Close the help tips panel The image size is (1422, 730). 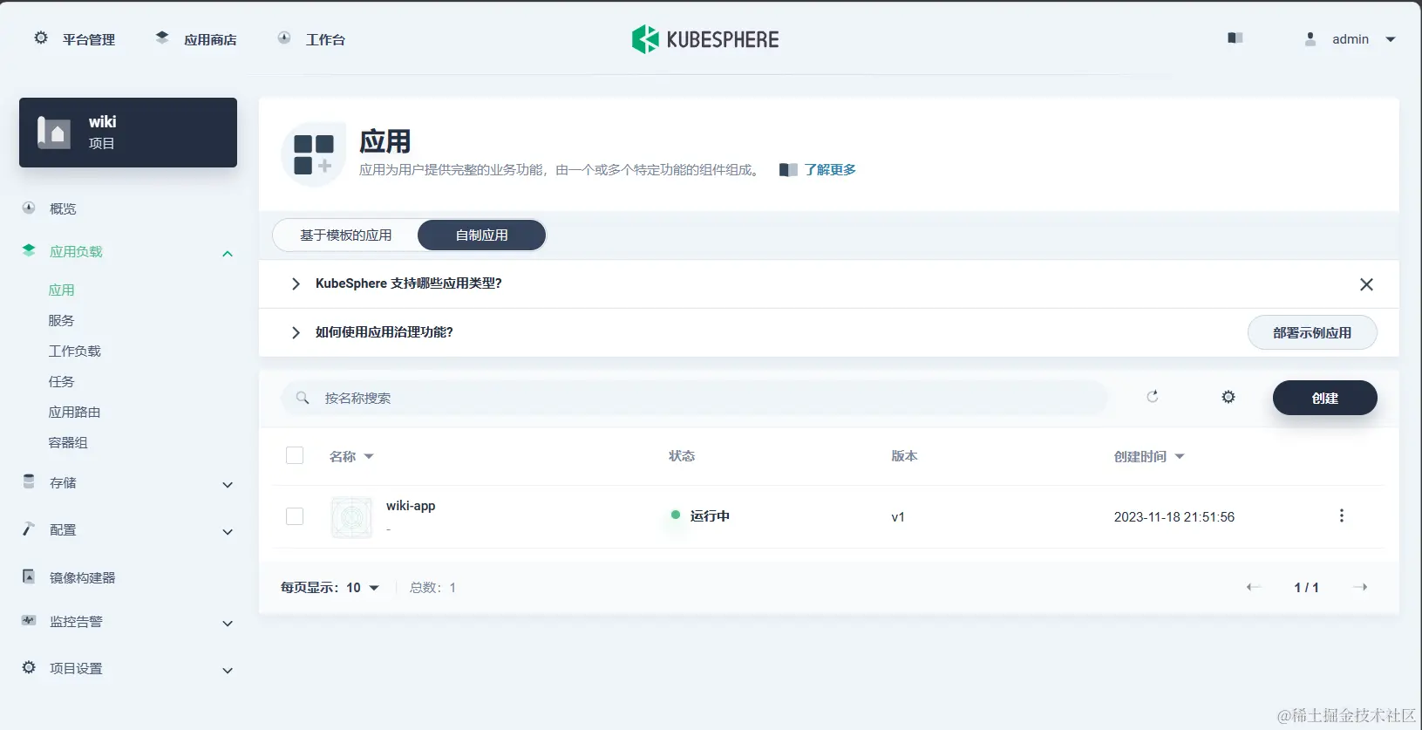tap(1366, 284)
